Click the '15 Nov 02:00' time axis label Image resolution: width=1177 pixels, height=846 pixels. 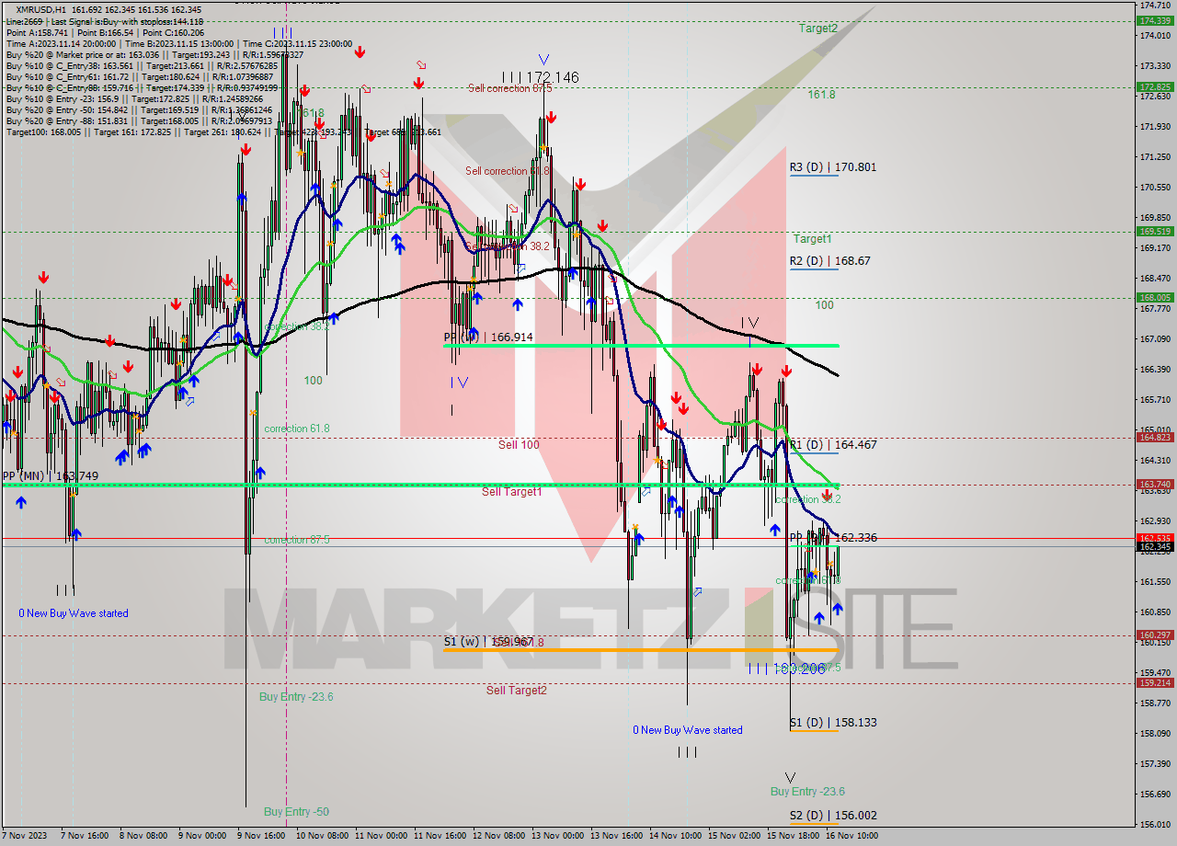coord(734,836)
